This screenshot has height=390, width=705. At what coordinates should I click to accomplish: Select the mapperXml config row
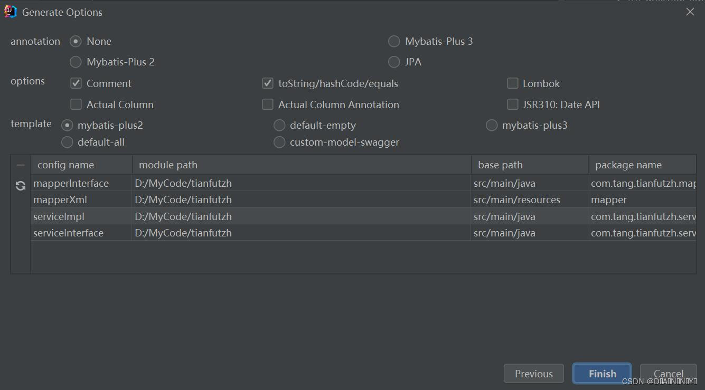pos(60,200)
